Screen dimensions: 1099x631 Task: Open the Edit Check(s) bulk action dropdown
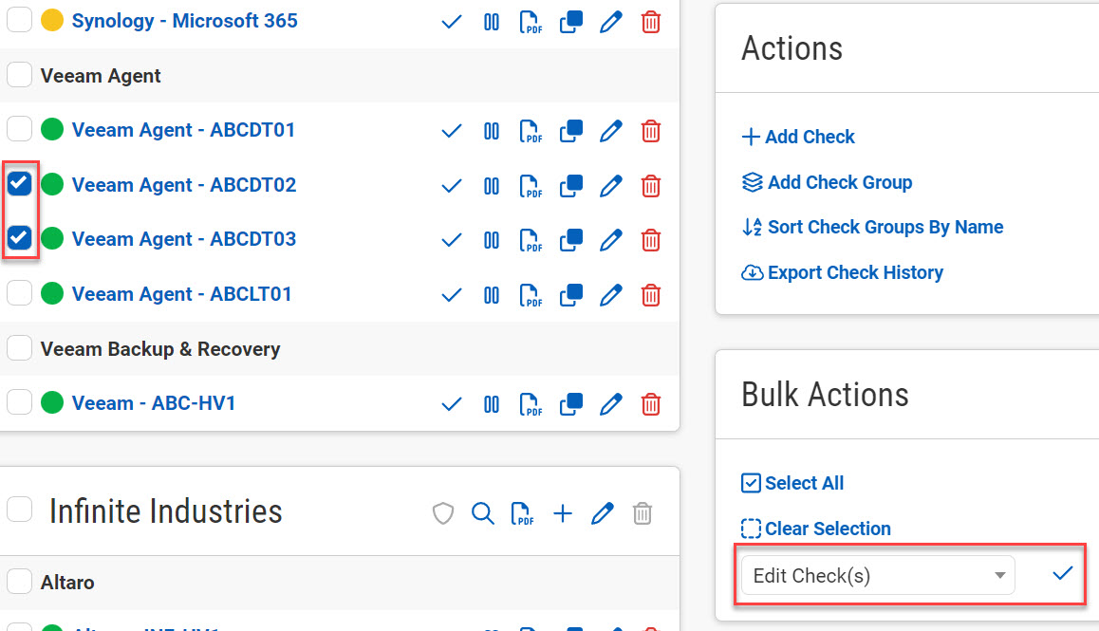[x=878, y=575]
